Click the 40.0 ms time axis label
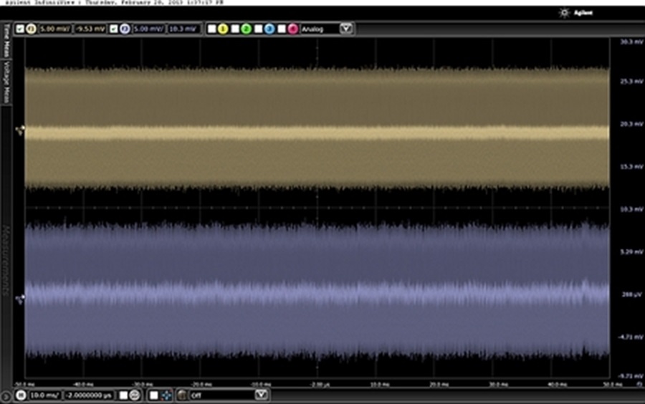The image size is (645, 404). 557,385
